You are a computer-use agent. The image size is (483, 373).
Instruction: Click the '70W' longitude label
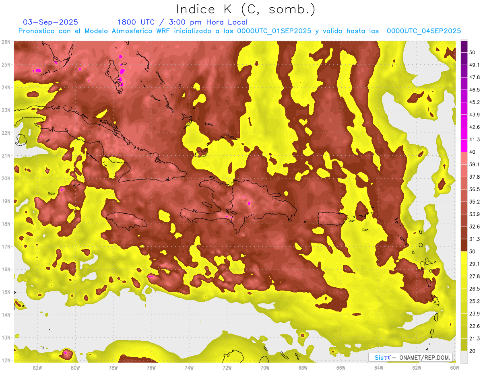(265, 367)
